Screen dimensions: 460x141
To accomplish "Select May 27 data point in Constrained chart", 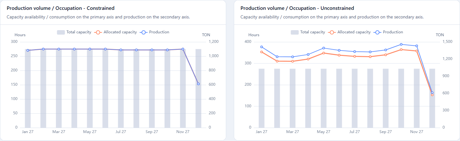I will [90, 49].
